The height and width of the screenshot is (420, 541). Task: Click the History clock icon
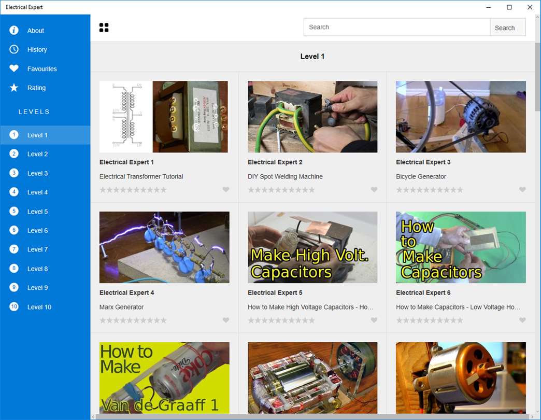(x=14, y=49)
